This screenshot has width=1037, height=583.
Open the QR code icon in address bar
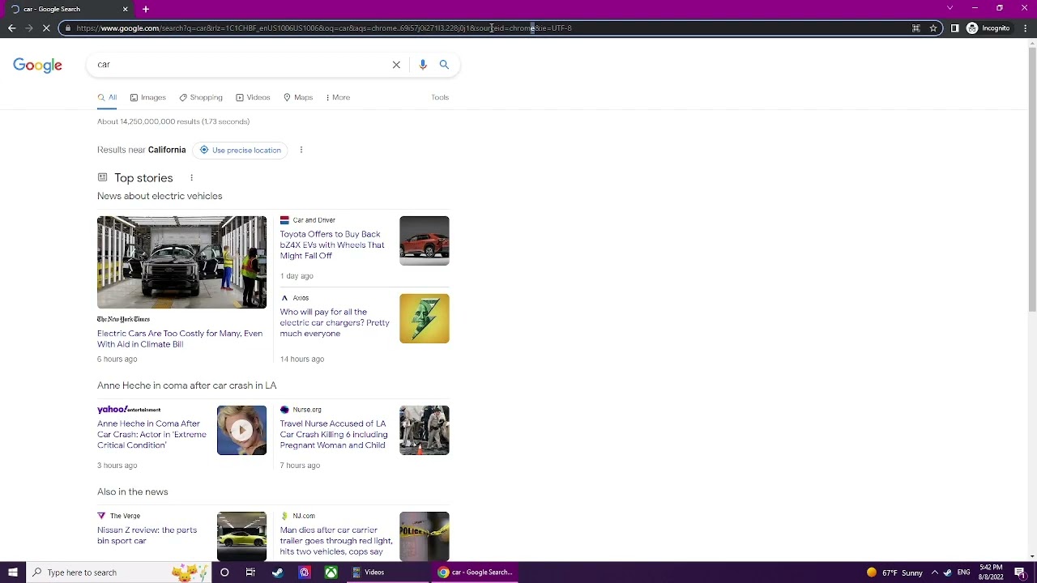click(916, 28)
